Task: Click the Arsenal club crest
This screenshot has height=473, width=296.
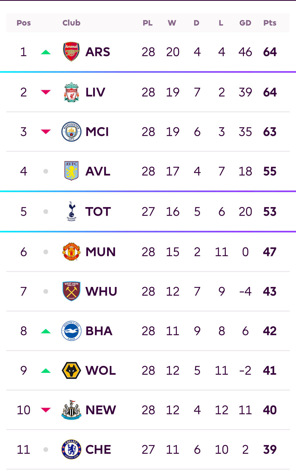Action: coord(71,52)
